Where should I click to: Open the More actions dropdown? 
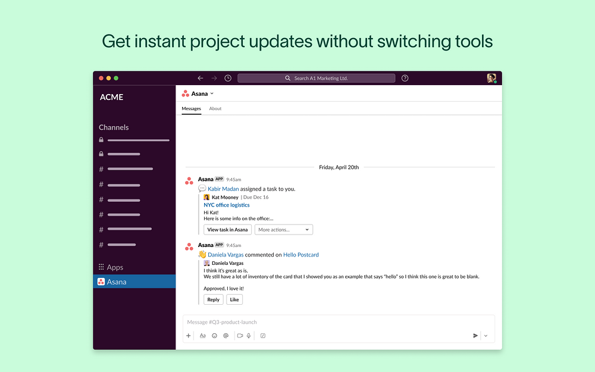click(283, 230)
